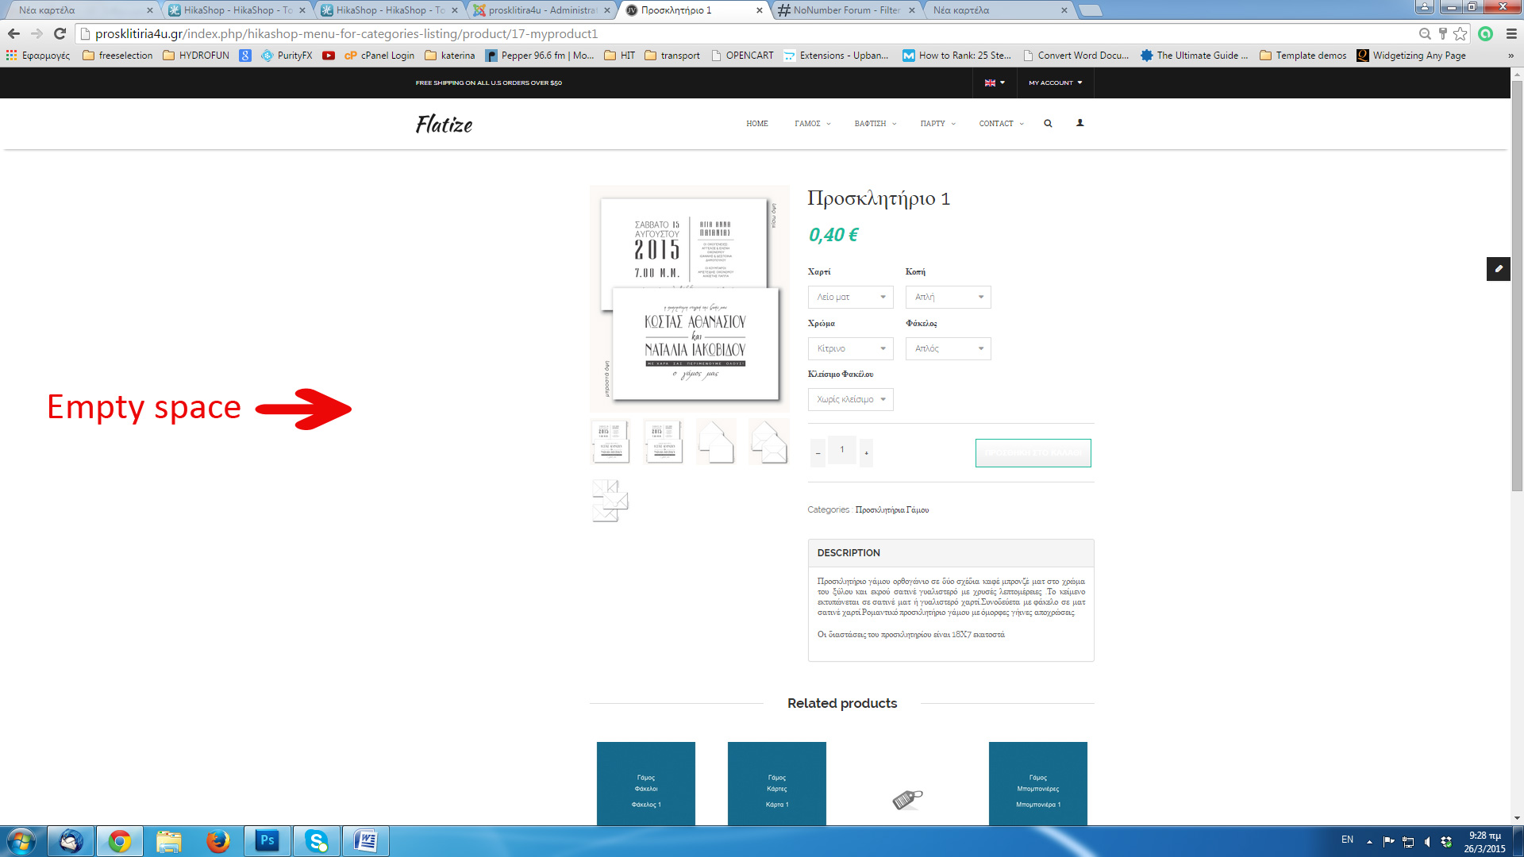Click the search magnifier icon in site menu
This screenshot has width=1524, height=857.
tap(1048, 124)
